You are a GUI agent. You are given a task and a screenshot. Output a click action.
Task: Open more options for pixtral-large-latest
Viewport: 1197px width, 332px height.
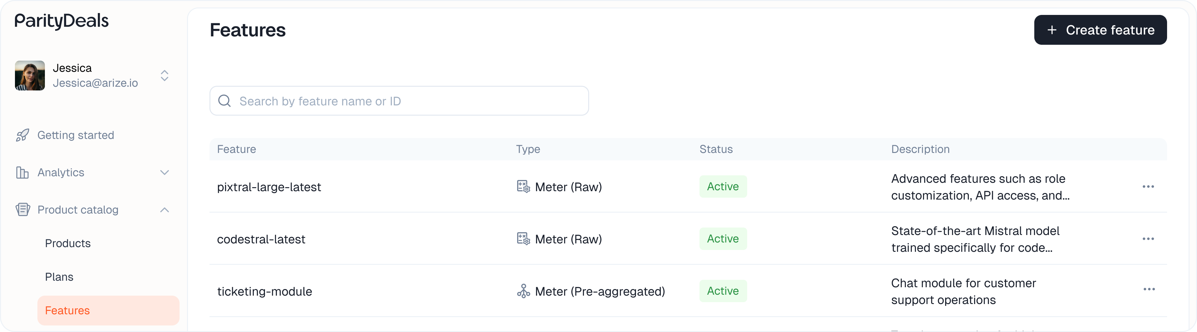pyautogui.click(x=1148, y=187)
